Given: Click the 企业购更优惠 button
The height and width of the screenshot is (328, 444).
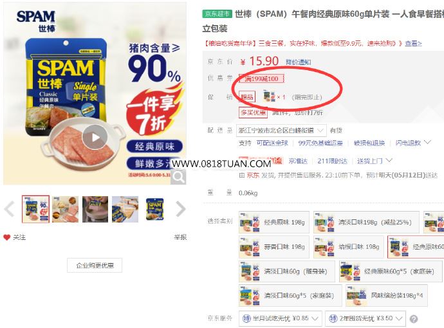Looking at the screenshot, I should [95, 266].
